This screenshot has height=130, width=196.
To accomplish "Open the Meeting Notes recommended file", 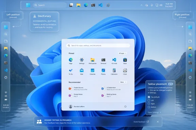I will click(x=109, y=95).
